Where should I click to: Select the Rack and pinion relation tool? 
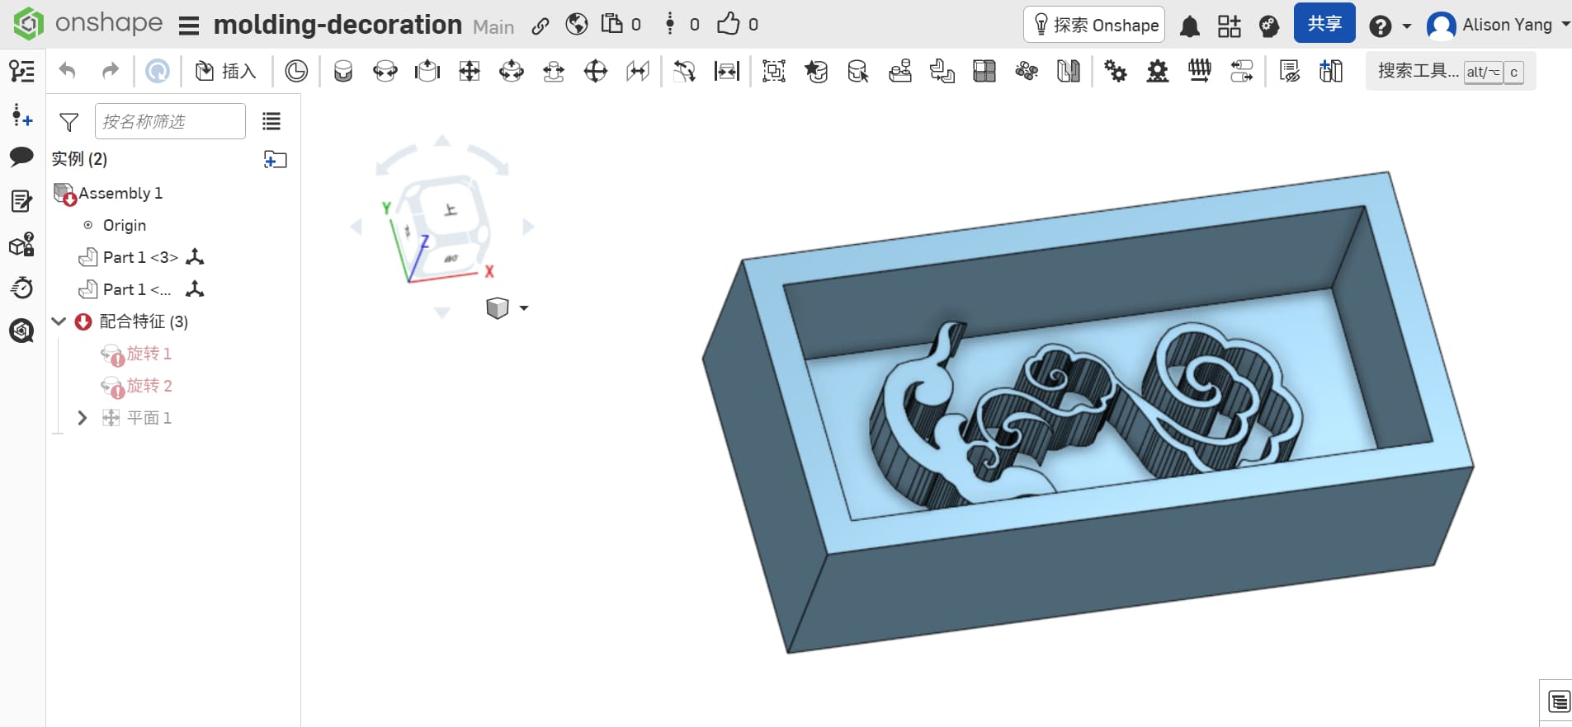[x=1158, y=72]
